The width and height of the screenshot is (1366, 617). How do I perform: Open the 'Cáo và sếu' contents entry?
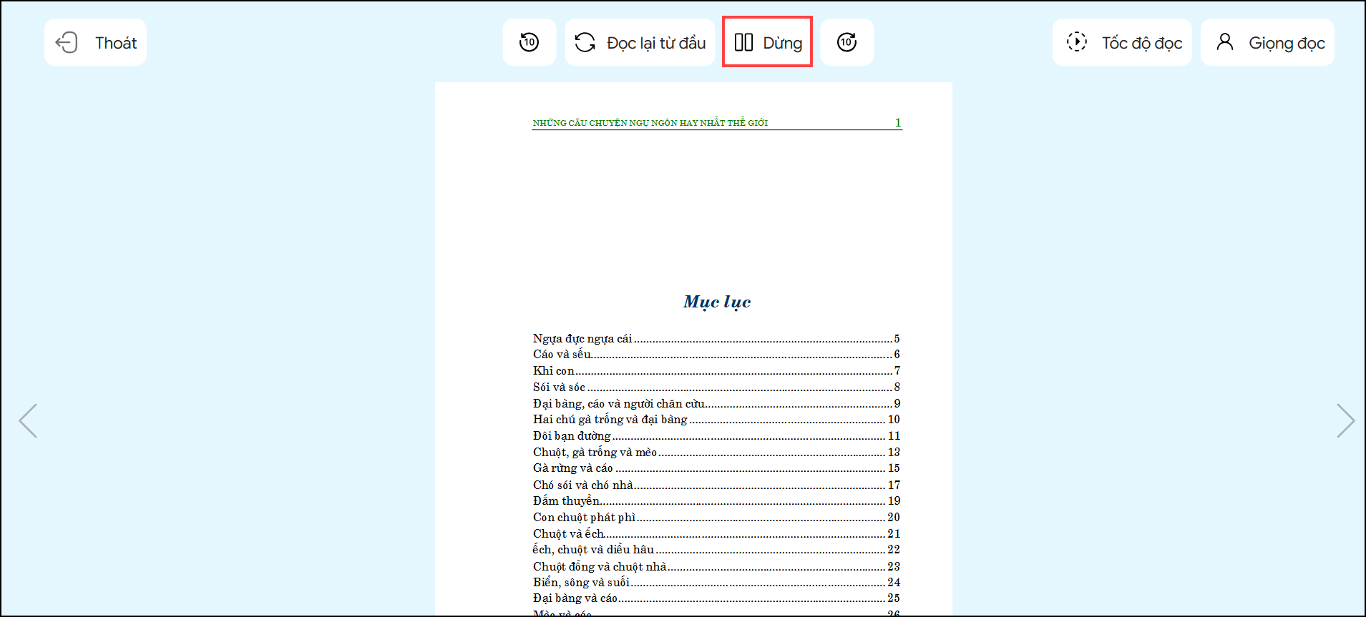[x=562, y=355]
